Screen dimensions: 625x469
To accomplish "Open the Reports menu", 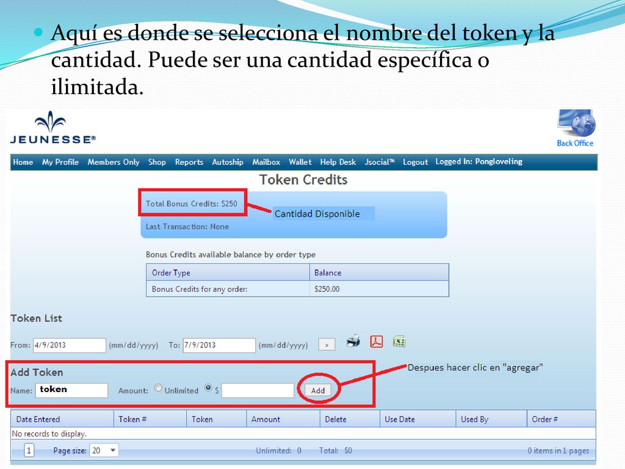I will [x=189, y=162].
